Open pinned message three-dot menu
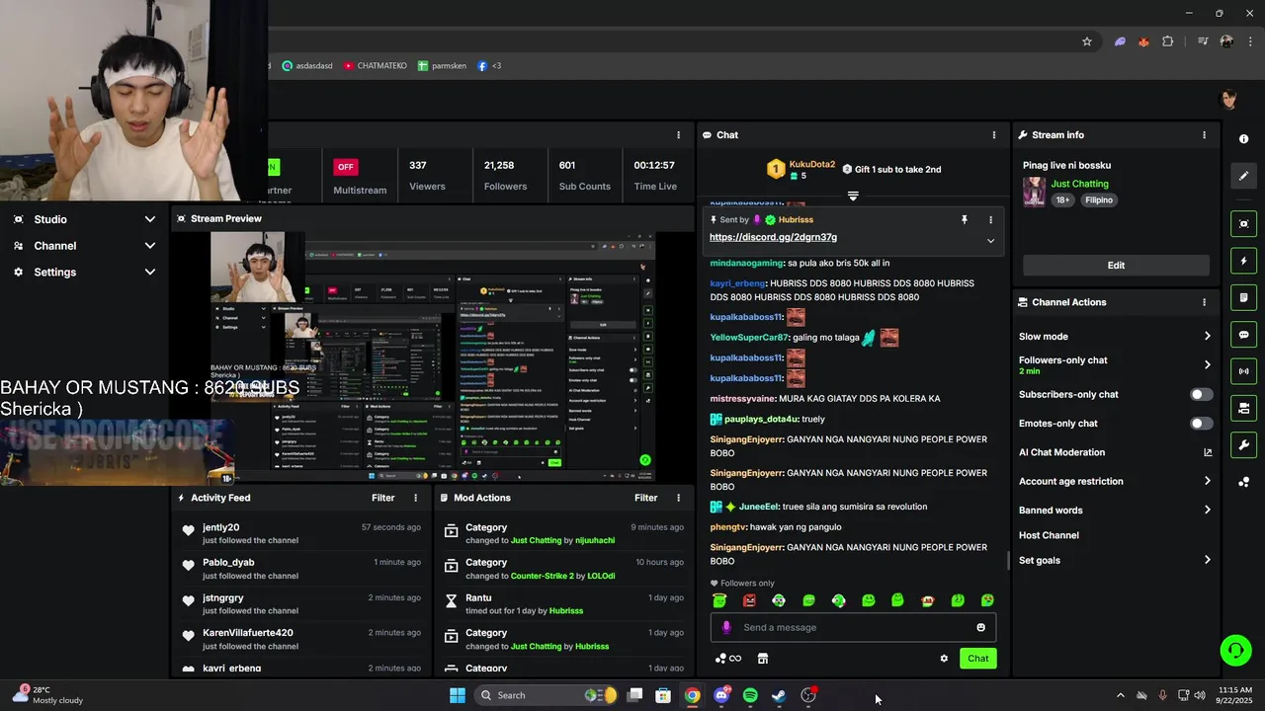 [990, 220]
